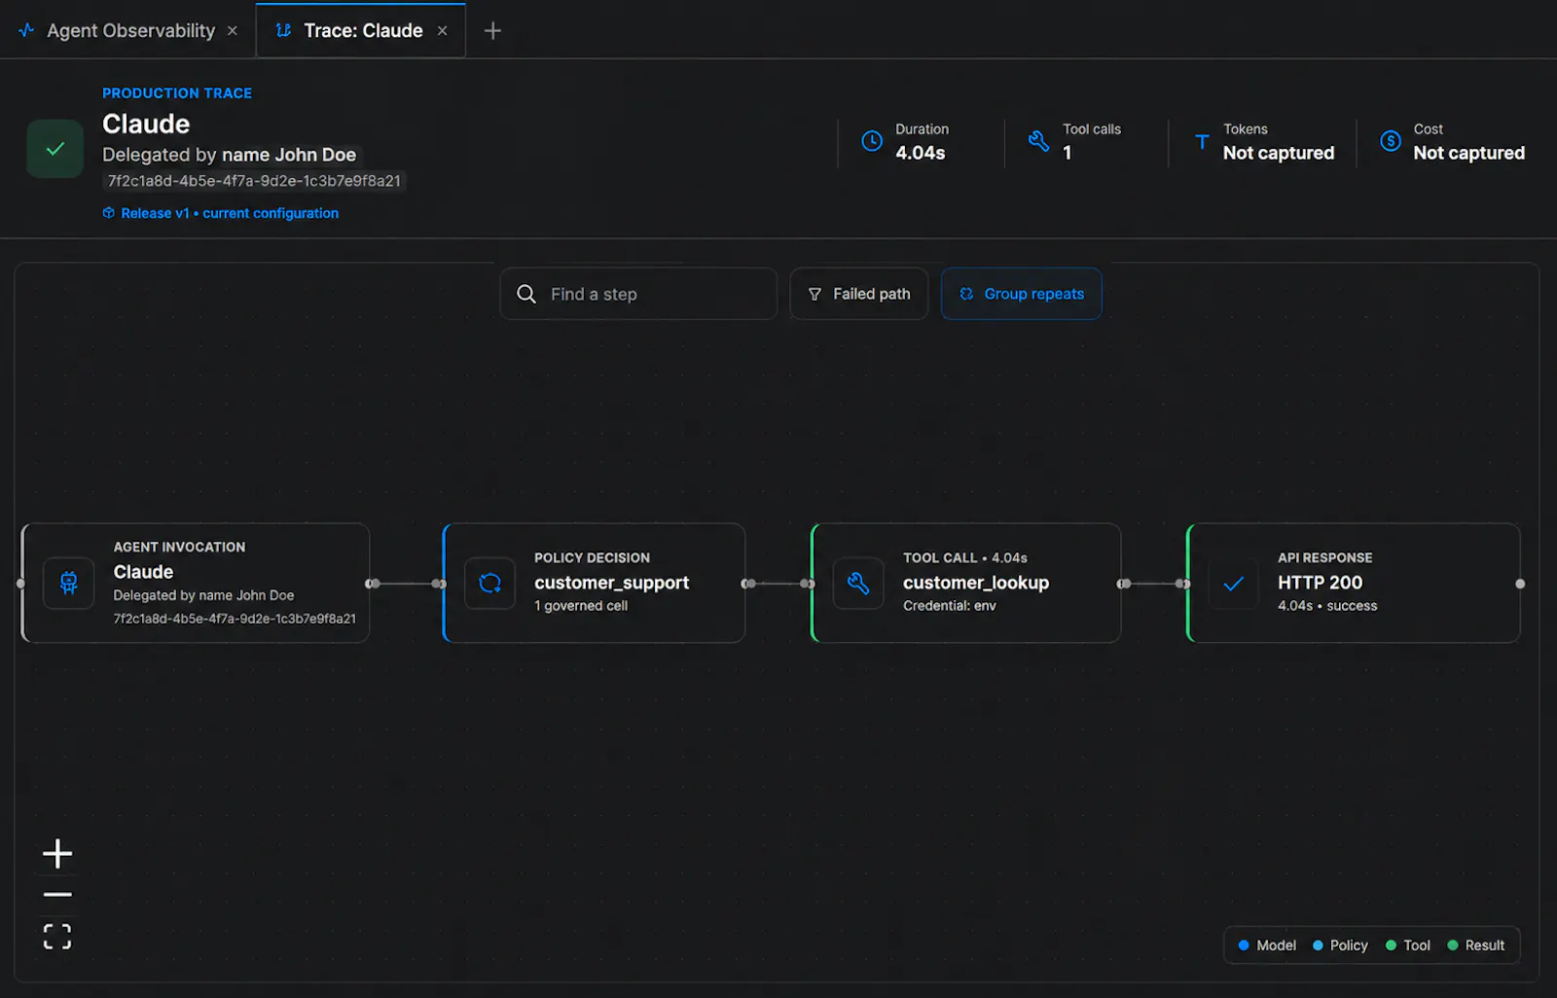This screenshot has height=998, width=1557.
Task: Switch to the Agent Observability tab
Action: (130, 31)
